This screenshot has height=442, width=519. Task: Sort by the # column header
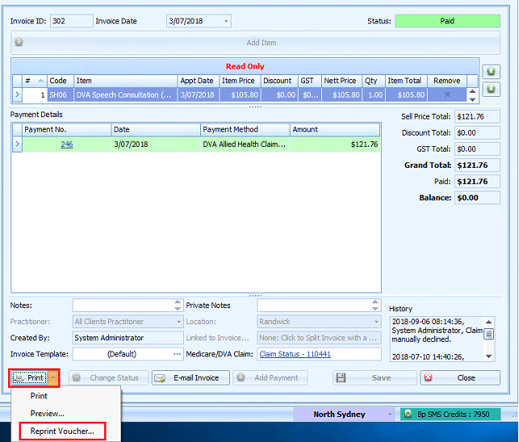(x=35, y=81)
